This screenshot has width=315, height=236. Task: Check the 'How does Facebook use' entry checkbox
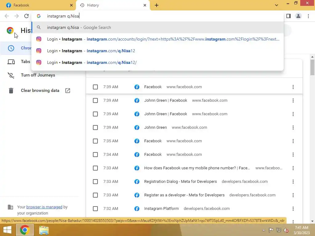coord(95,168)
